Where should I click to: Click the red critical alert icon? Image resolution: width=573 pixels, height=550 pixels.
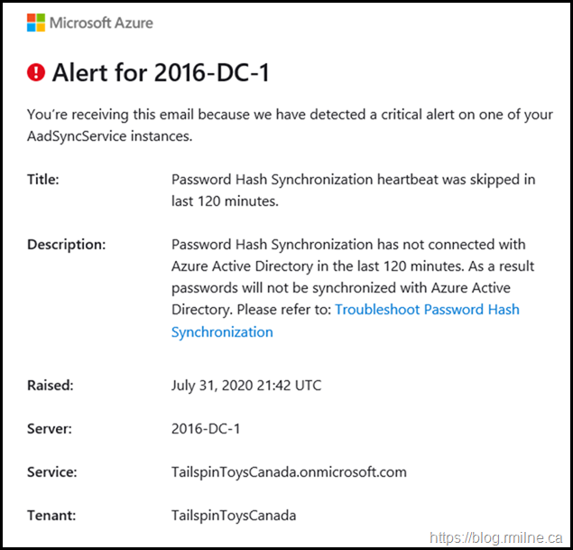coord(36,72)
